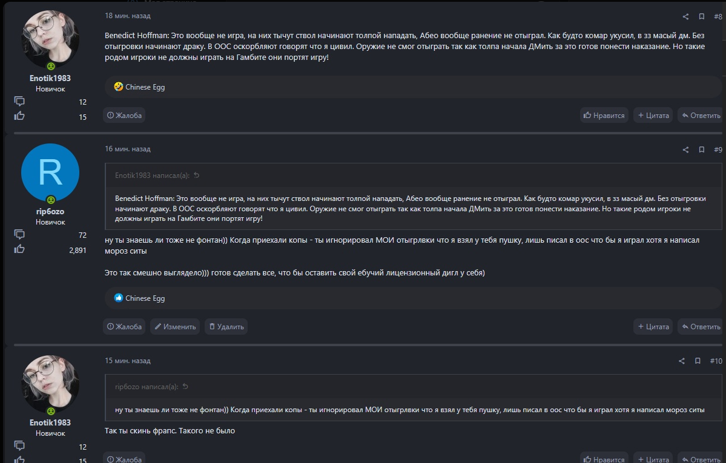Open post #10 permalink number
This screenshot has height=463, width=726.
[716, 361]
